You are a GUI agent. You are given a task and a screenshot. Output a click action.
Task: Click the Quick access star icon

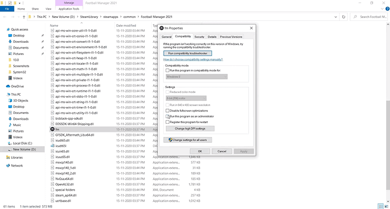(x=8, y=29)
